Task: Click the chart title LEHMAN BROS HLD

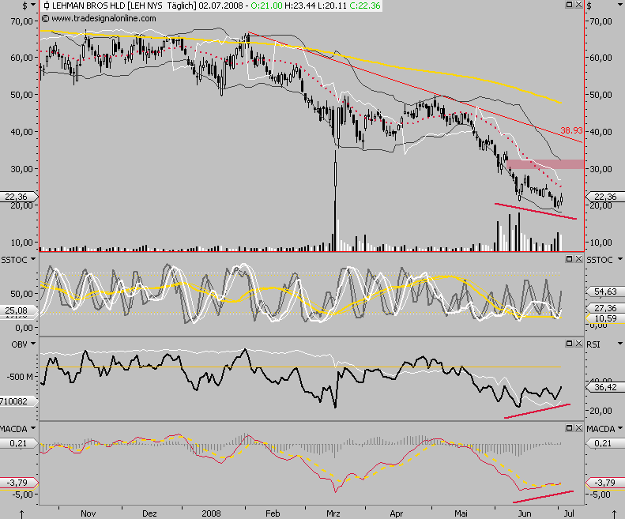Action: (88, 6)
